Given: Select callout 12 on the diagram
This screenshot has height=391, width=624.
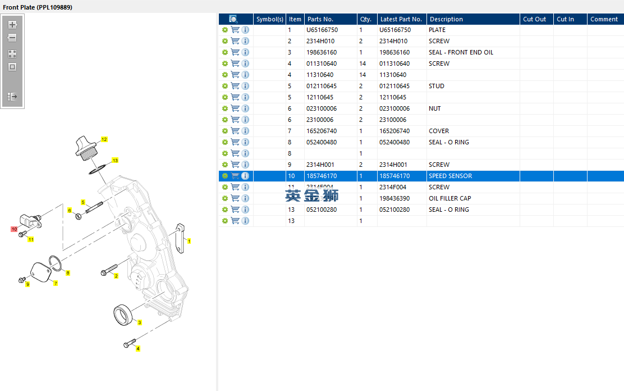Looking at the screenshot, I should pos(104,139).
